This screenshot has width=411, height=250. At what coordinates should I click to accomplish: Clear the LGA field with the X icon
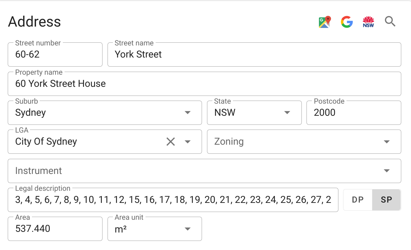point(171,142)
